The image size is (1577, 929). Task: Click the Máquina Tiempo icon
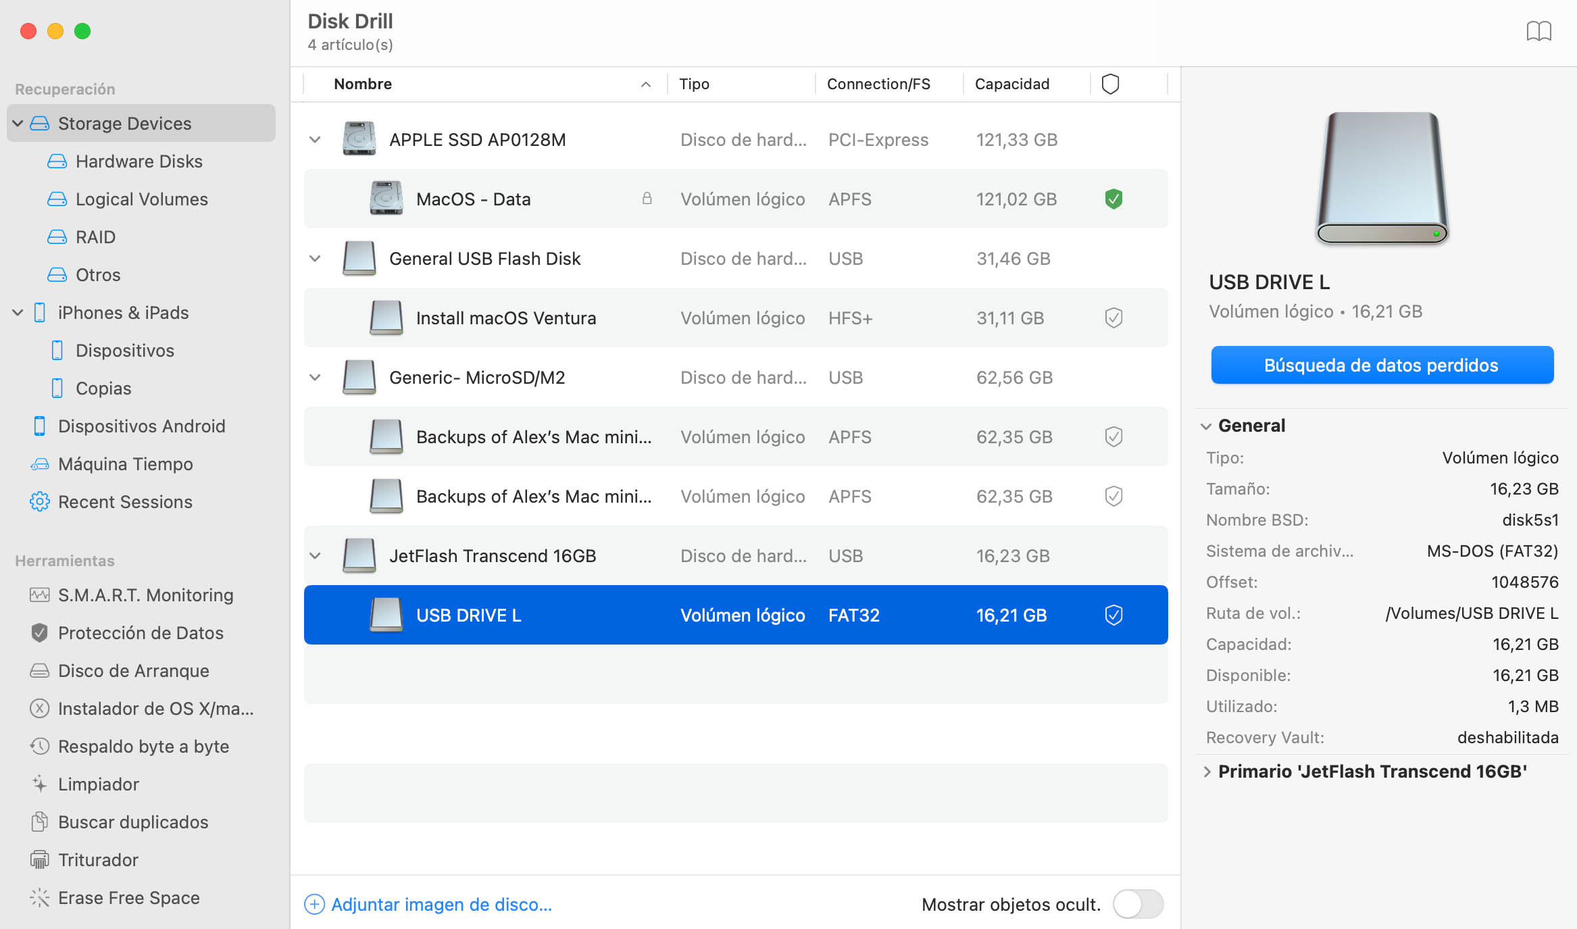pos(40,463)
